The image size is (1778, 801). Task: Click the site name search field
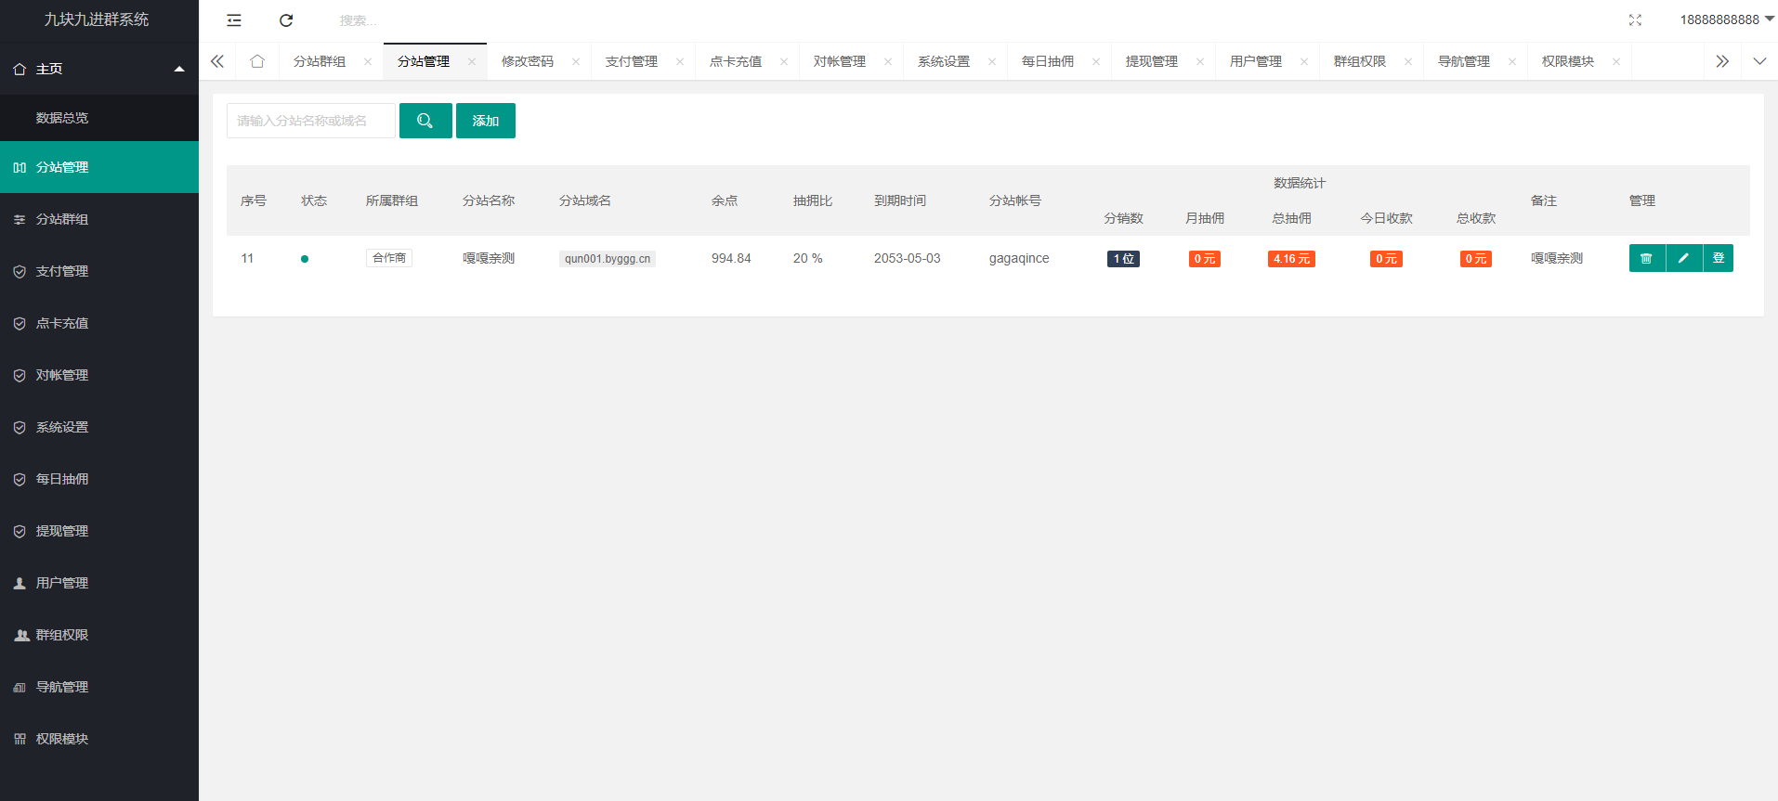310,121
